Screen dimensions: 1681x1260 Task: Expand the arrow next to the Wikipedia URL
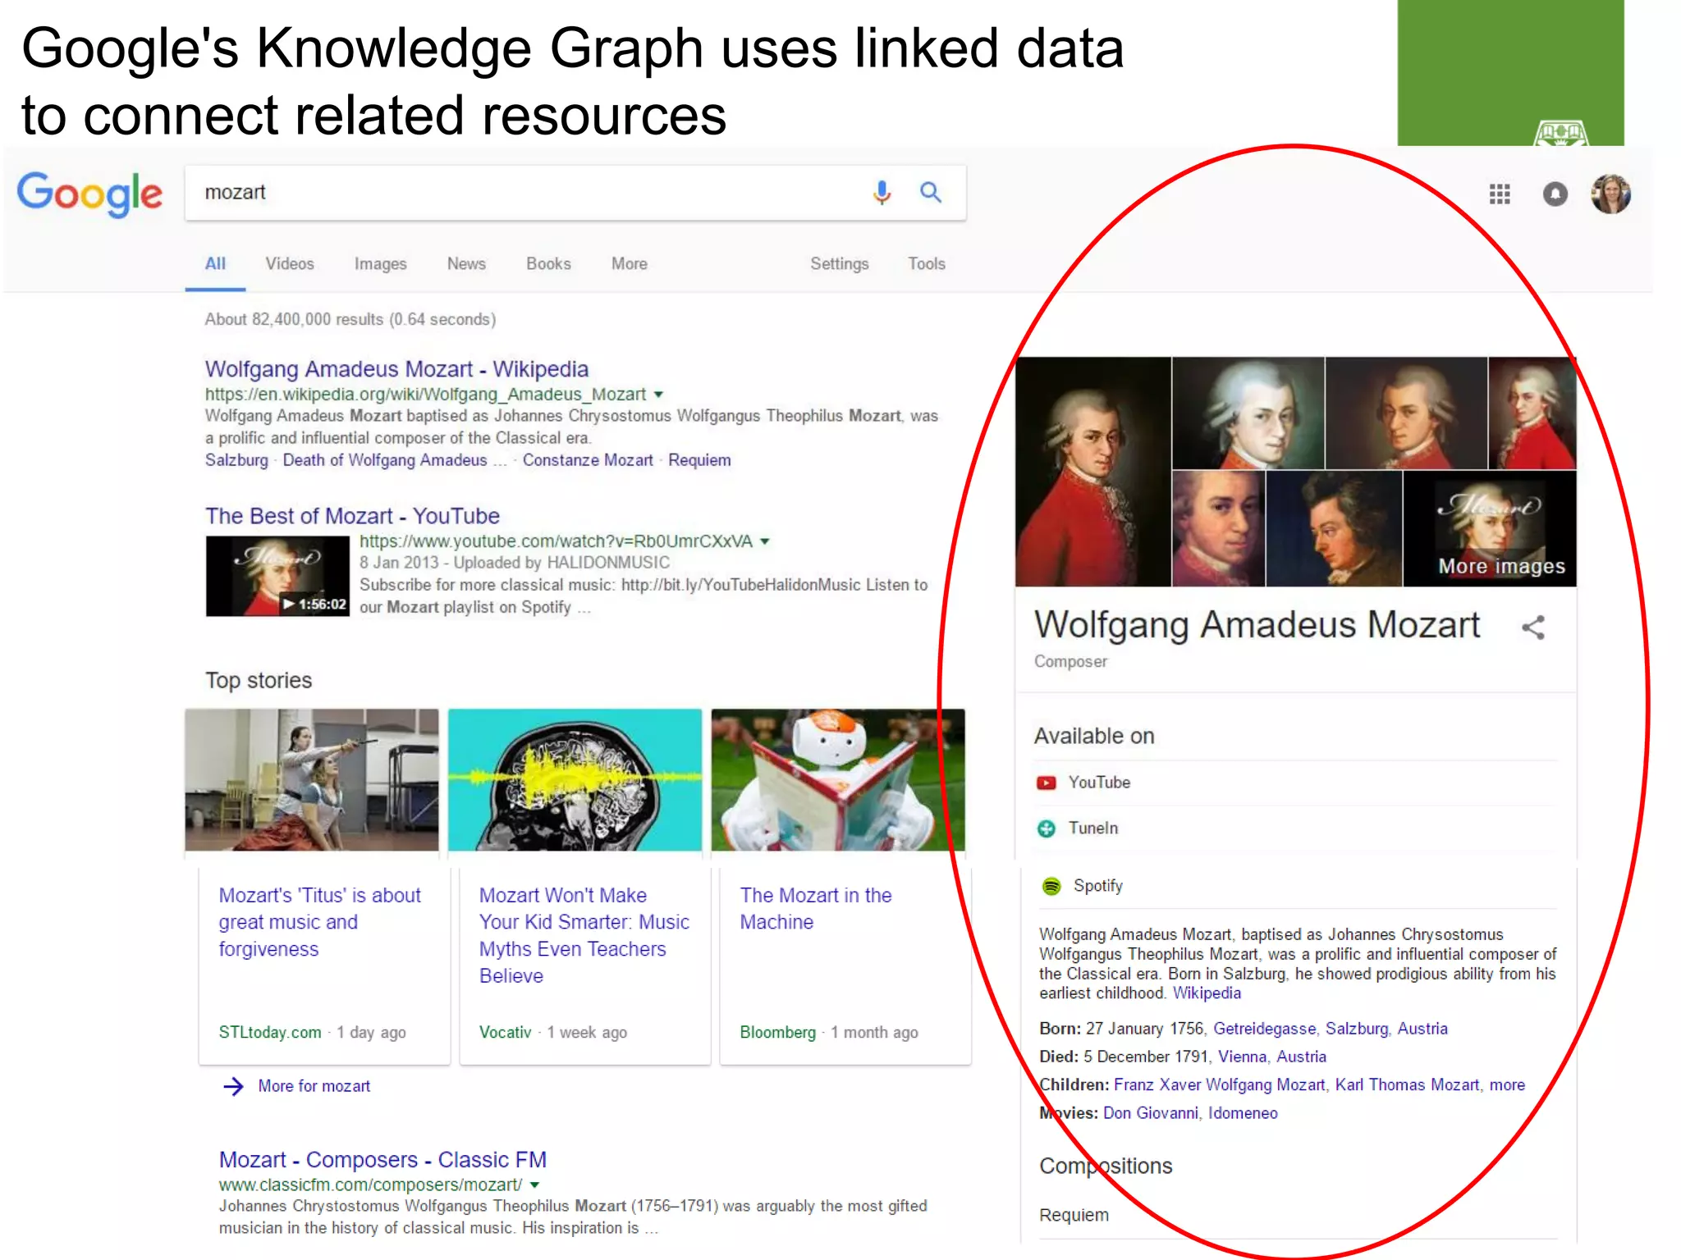(x=658, y=395)
